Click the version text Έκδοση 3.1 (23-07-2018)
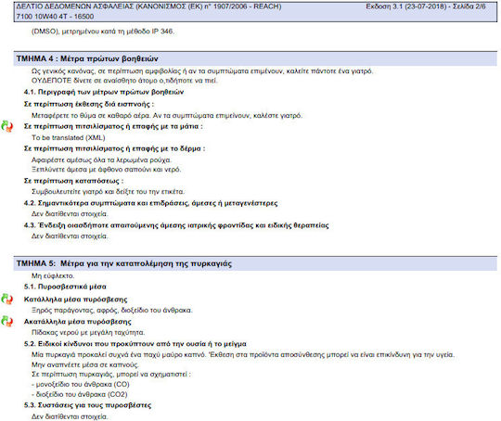Screen dimensions: 501x421 (406, 6)
